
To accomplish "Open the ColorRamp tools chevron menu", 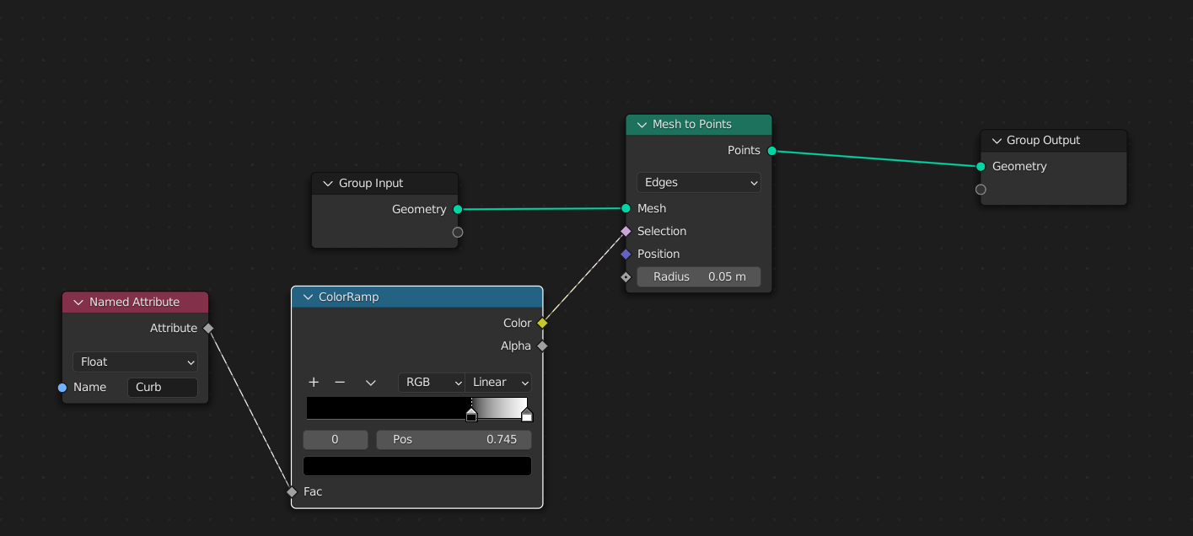I will point(370,382).
